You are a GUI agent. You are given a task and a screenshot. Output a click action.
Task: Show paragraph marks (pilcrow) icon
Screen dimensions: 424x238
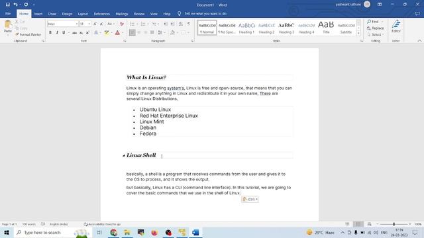(189, 24)
